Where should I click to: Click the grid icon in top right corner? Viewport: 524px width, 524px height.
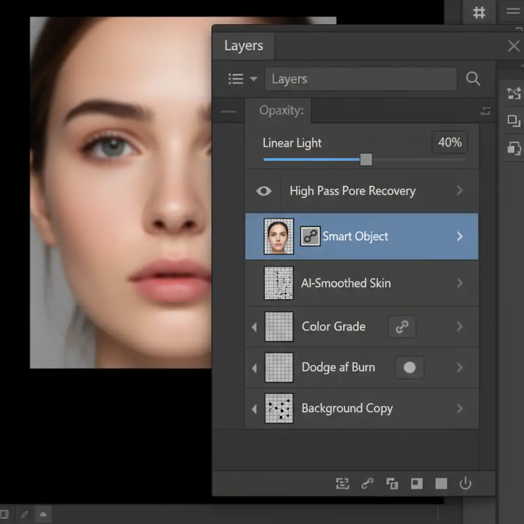[479, 12]
